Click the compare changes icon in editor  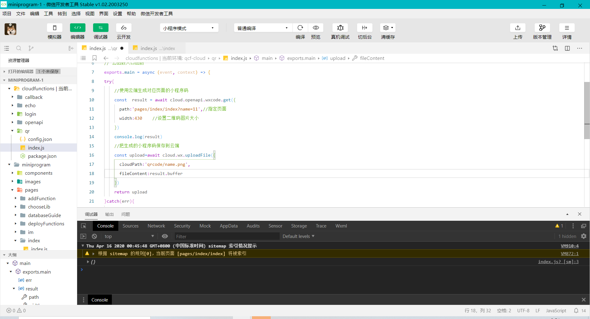(555, 48)
